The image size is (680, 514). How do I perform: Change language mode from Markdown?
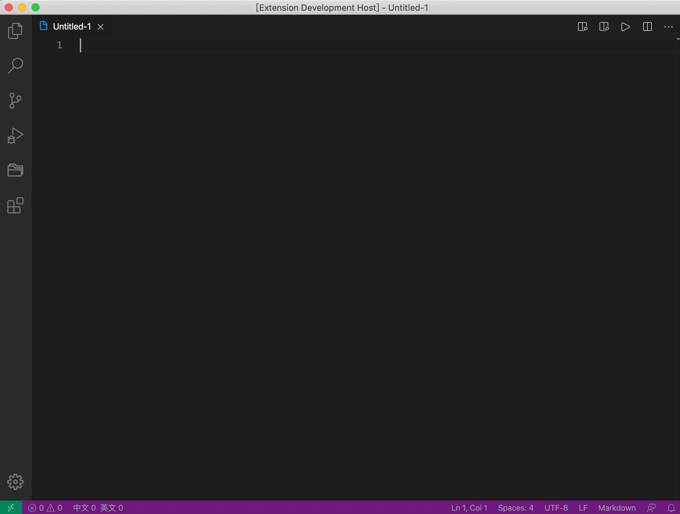coord(617,508)
